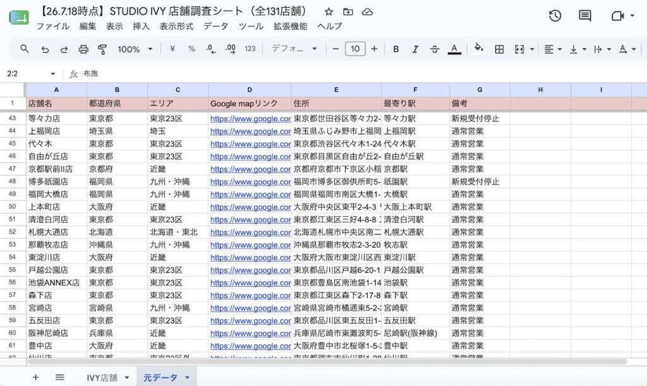Open Google map link for 博多祇園店
Viewport: 647px width, 386px height.
(250, 182)
